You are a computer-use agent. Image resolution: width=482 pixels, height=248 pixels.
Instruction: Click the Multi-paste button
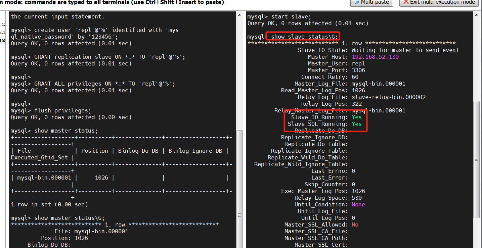click(371, 2)
